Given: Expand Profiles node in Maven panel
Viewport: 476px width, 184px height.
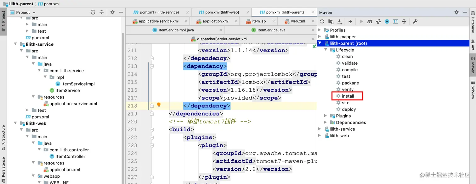Looking at the screenshot, I should 320,30.
